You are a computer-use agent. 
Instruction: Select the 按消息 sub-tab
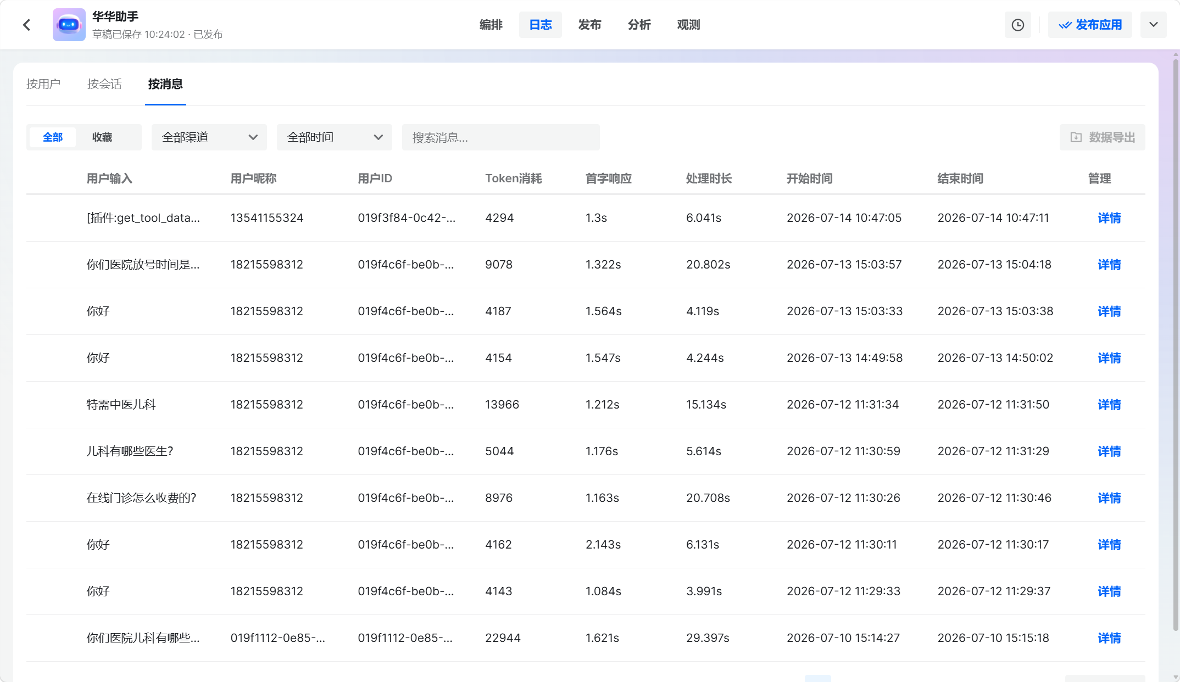165,84
